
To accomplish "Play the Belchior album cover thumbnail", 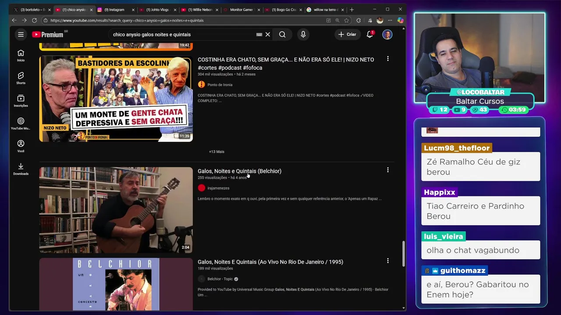I will pyautogui.click(x=116, y=284).
